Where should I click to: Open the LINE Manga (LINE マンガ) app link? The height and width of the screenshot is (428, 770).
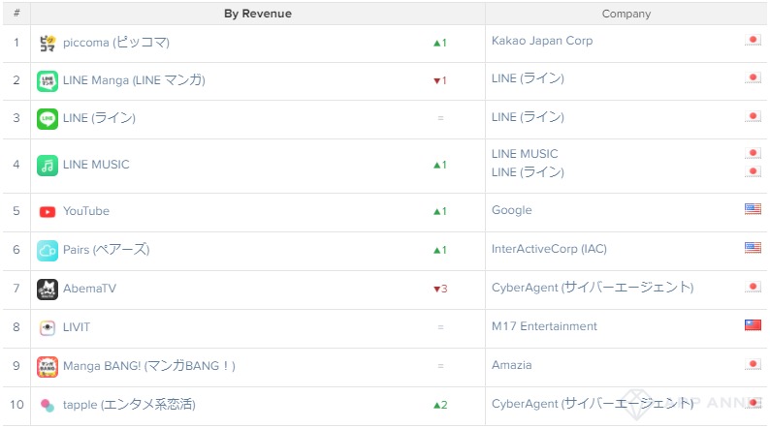click(134, 81)
